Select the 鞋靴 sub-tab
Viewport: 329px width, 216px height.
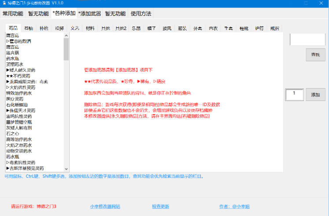[x=244, y=28]
